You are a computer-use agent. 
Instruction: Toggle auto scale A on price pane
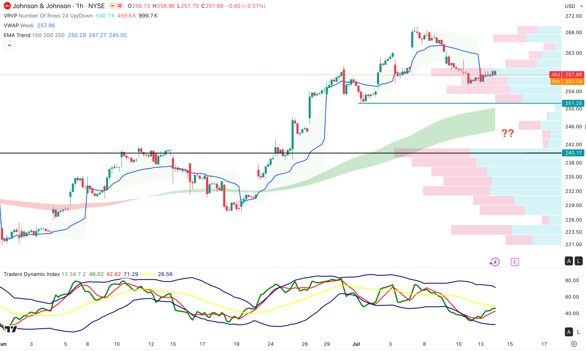click(569, 261)
